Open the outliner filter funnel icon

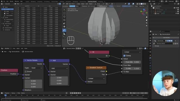175,4
